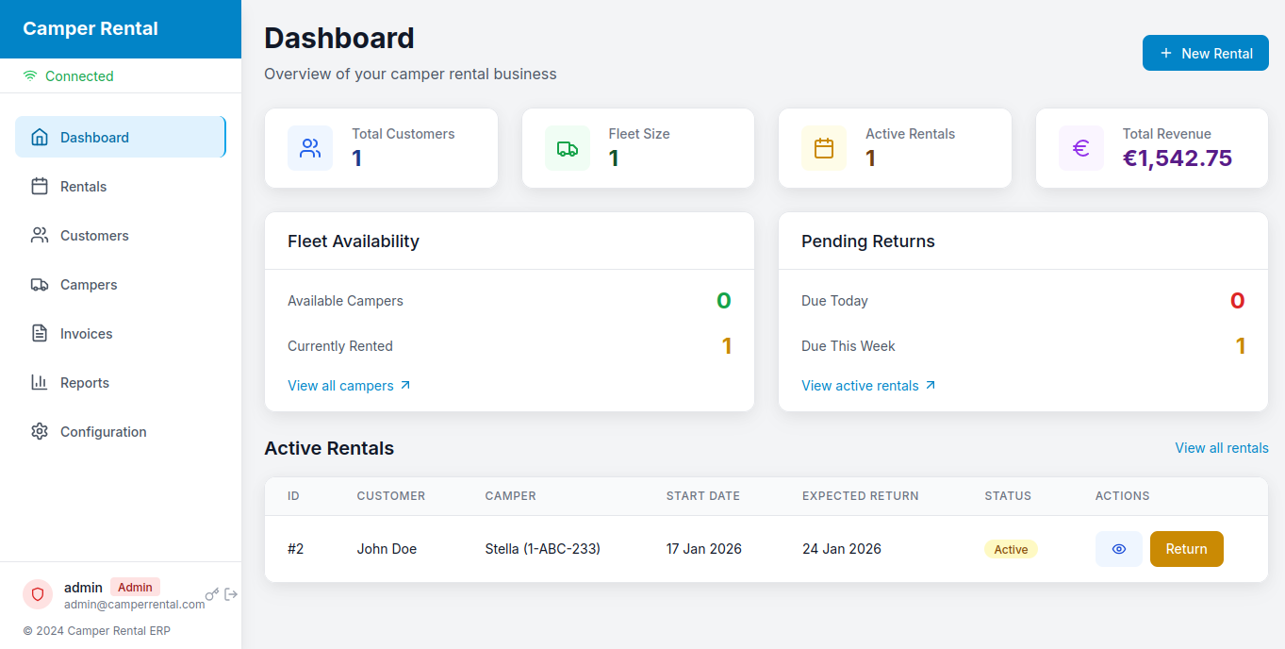
Task: Click the Total Revenue euro icon
Action: [x=1081, y=148]
